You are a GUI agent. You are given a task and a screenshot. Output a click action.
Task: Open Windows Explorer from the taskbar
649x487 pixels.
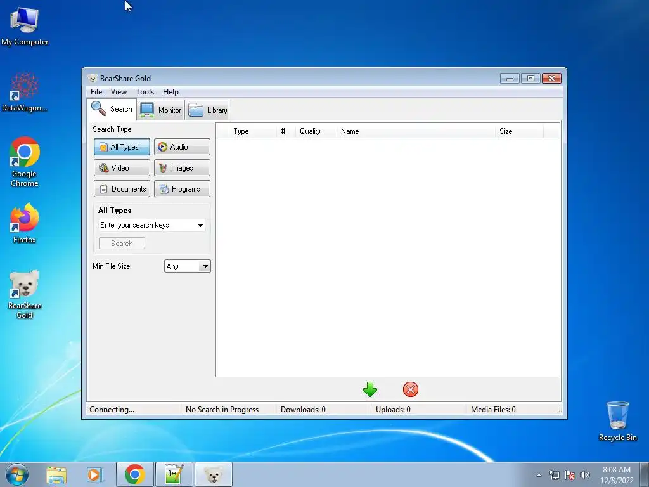[56, 474]
